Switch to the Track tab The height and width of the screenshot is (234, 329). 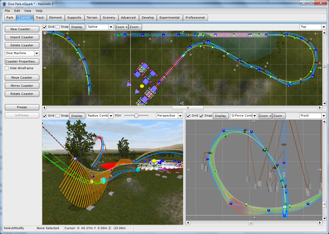[40, 18]
